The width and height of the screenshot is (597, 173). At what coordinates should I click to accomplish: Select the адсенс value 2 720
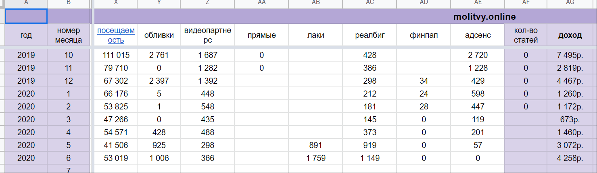click(x=478, y=55)
